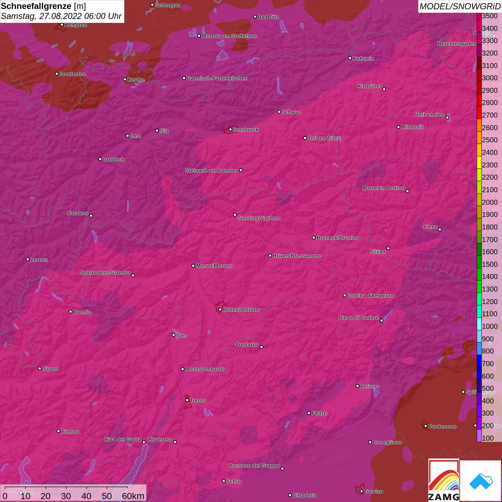
Task: Click the Bormio location dot
Action: coord(71,312)
